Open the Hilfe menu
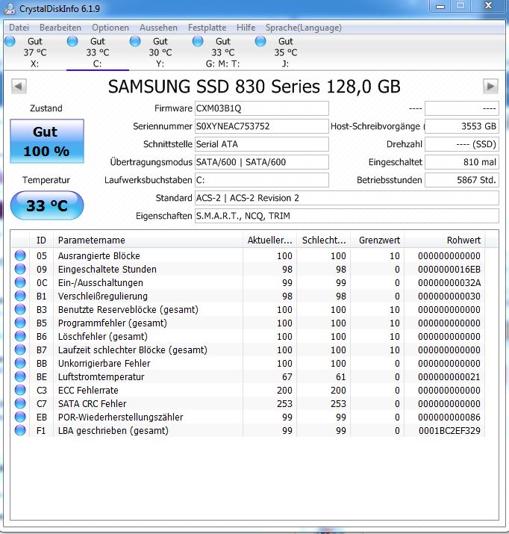The width and height of the screenshot is (509, 534). (246, 28)
